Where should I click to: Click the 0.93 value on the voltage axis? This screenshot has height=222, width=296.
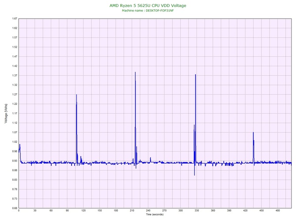pyautogui.click(x=15, y=161)
